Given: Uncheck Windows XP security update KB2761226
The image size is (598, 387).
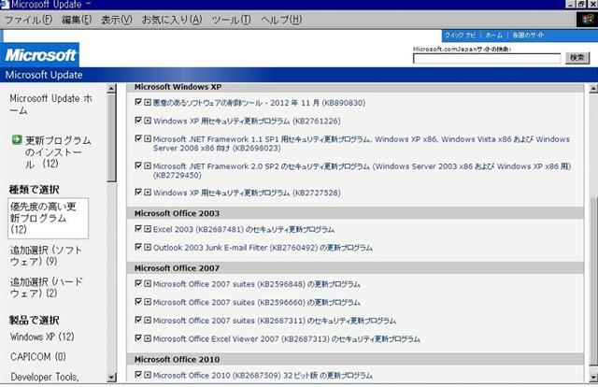Looking at the screenshot, I should click(138, 121).
